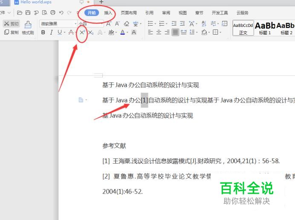Click the Save icon in quick toolbar
Viewport: 295px width, 220px height.
point(28,13)
